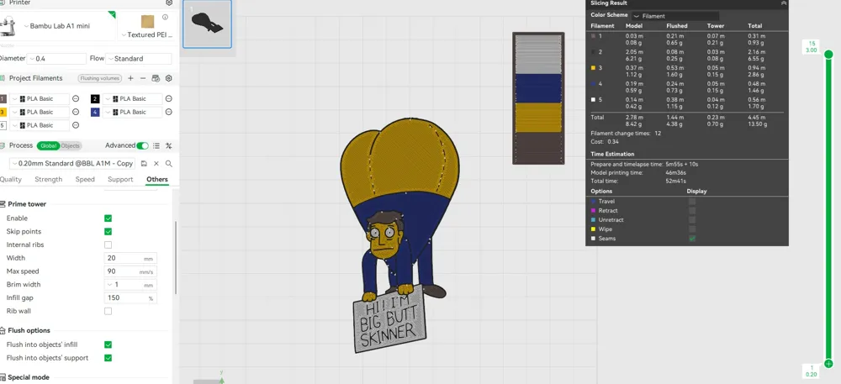Remove last project filament with minus icon
Screen dimensions: 841x384
point(143,78)
